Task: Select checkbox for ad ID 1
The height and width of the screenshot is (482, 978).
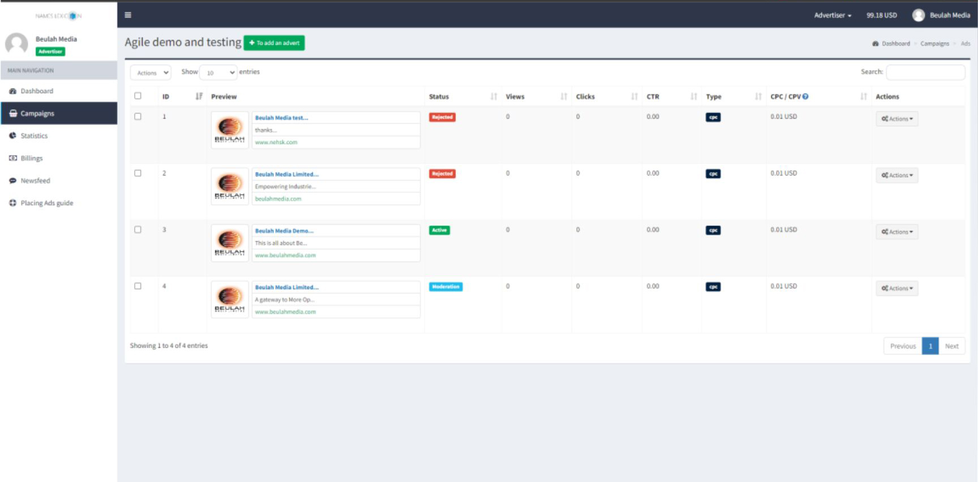Action: (x=138, y=117)
